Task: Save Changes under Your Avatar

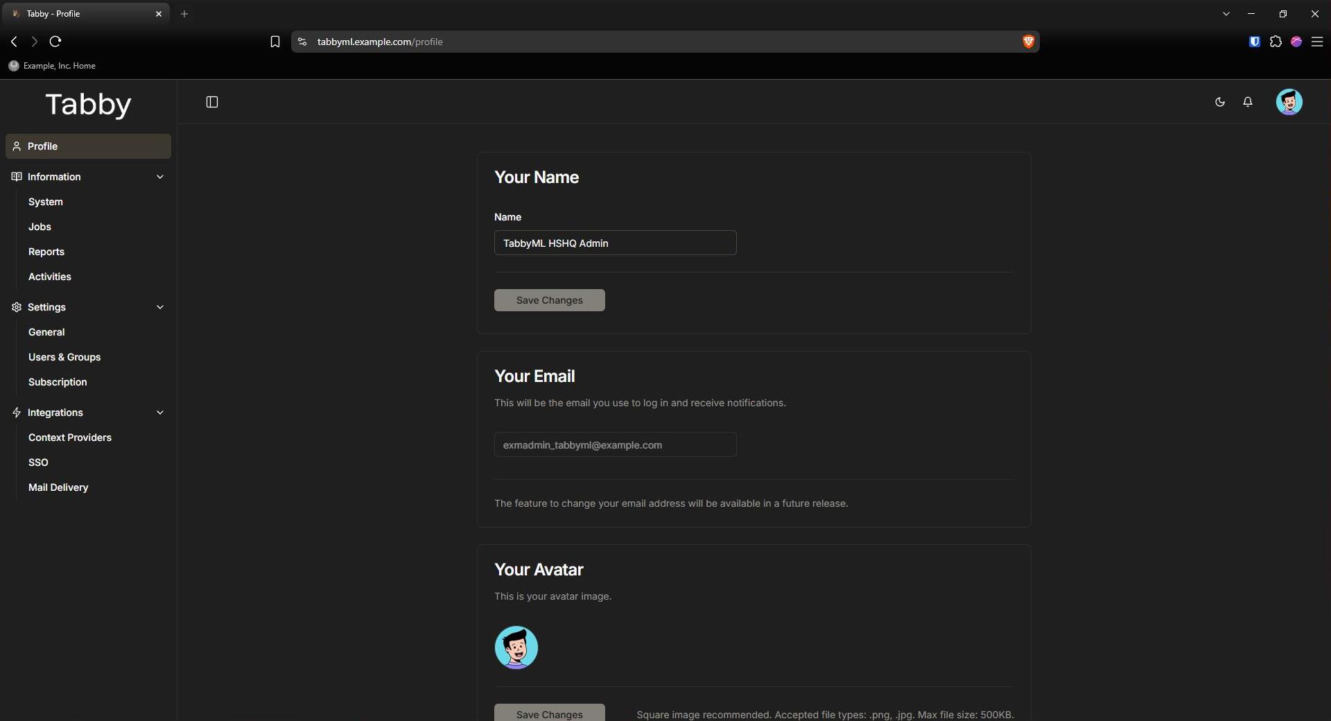Action: (x=550, y=713)
